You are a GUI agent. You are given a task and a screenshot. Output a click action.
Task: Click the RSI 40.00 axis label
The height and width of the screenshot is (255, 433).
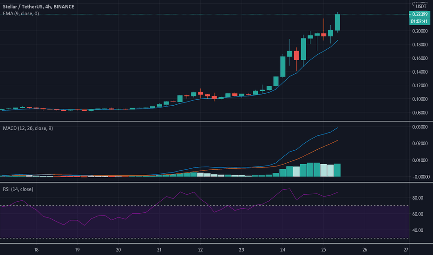[x=418, y=230]
